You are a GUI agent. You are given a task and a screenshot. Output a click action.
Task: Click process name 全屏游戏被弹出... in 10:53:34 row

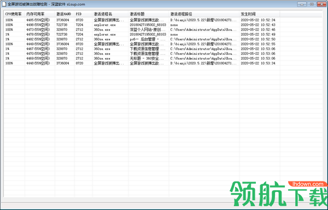[109, 63]
